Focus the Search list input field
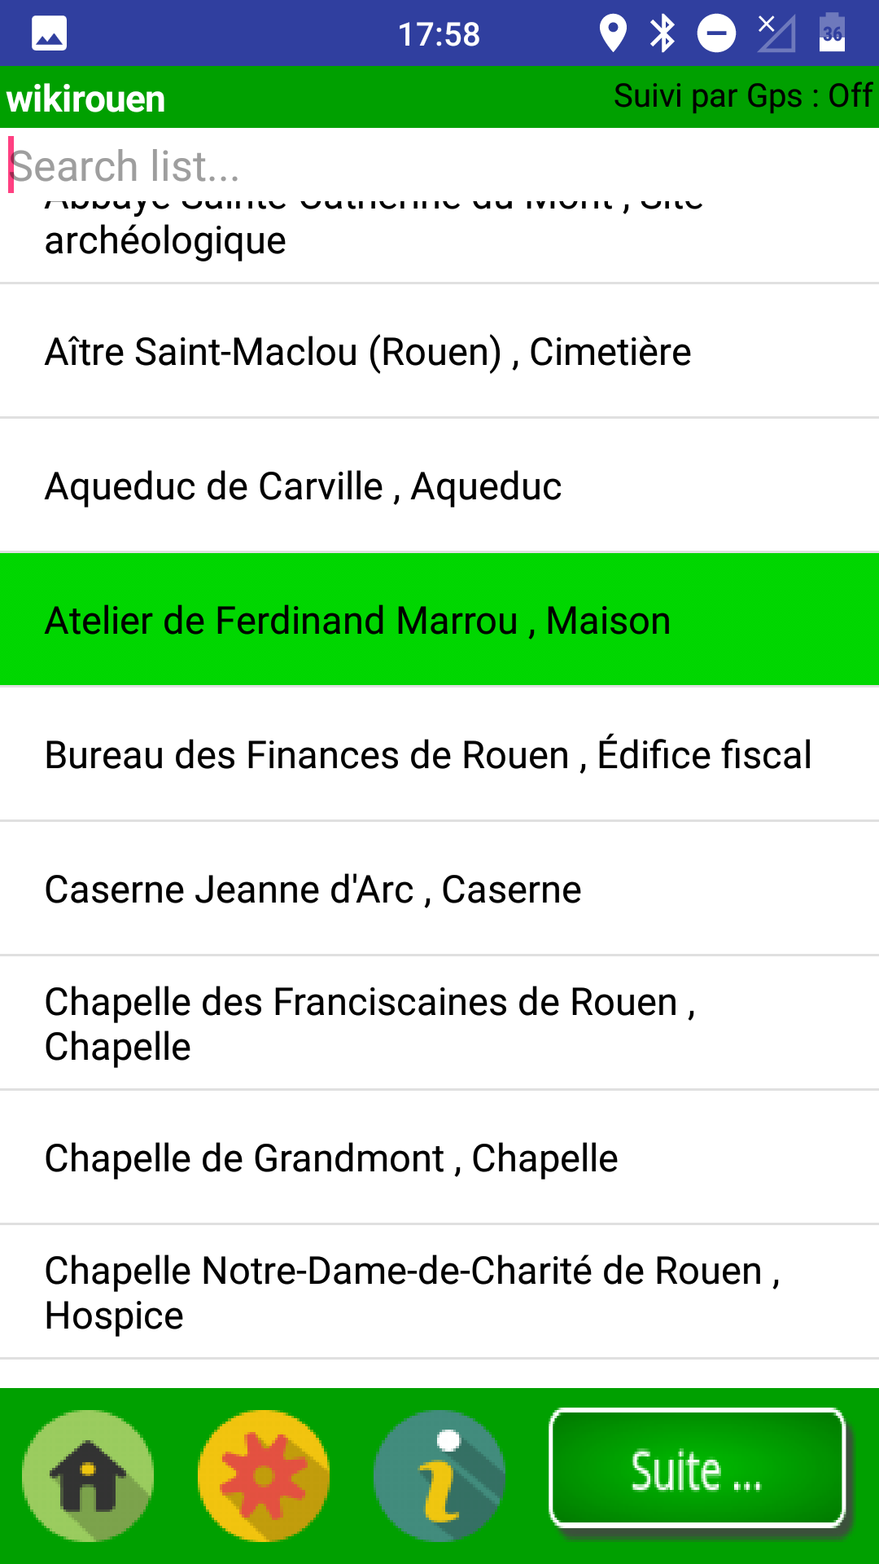The image size is (879, 1564). point(439,165)
